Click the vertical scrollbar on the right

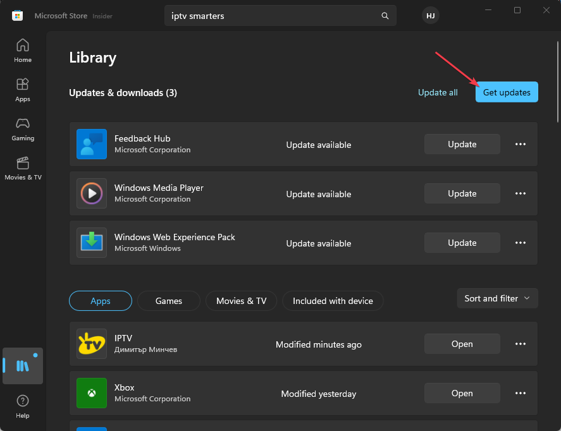pyautogui.click(x=557, y=82)
